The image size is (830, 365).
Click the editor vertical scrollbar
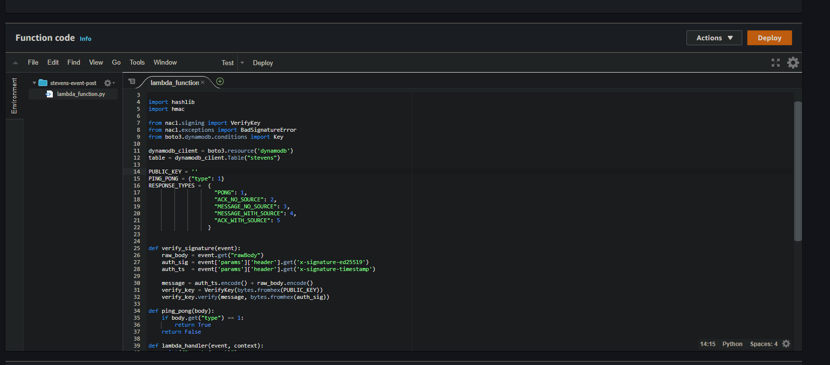pyautogui.click(x=798, y=171)
